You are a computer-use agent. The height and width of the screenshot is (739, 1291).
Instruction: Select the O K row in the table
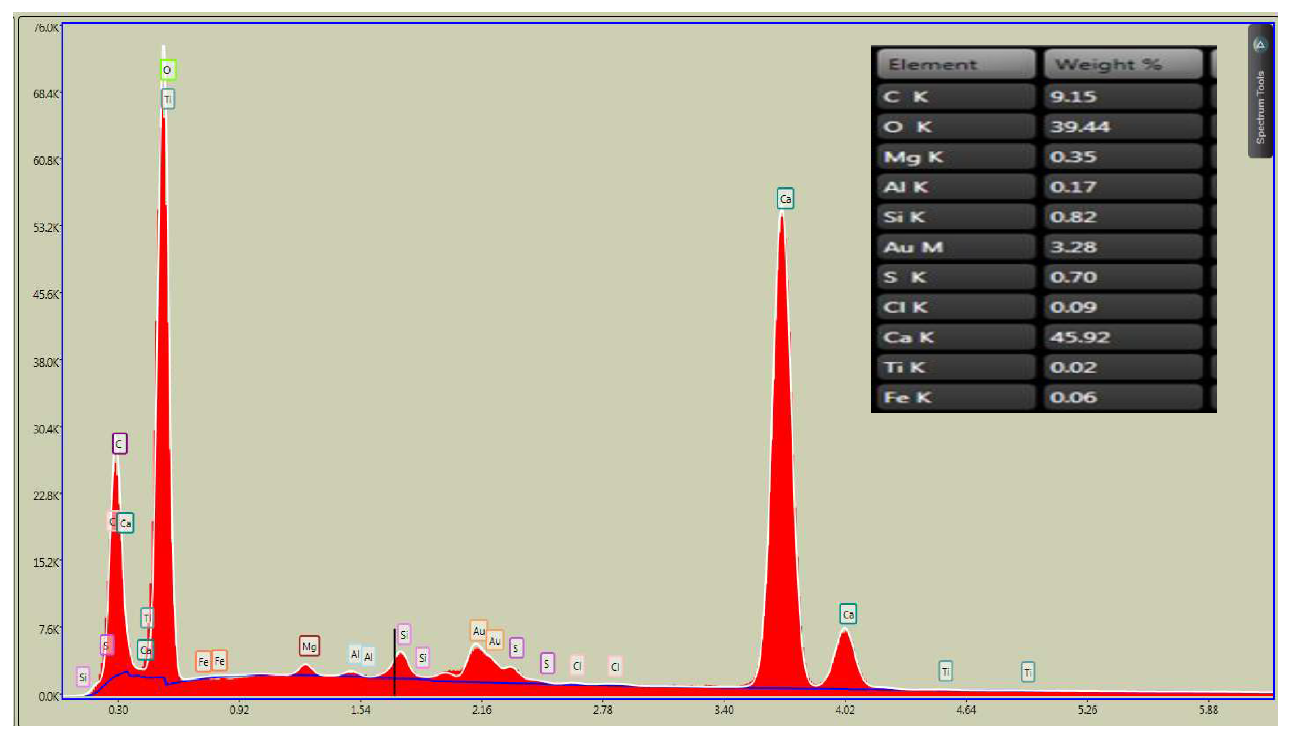click(x=956, y=127)
